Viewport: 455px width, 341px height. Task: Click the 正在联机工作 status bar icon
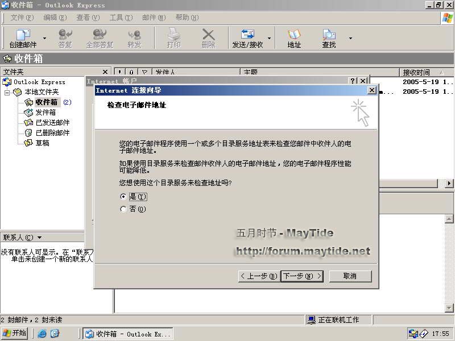[x=311, y=320]
